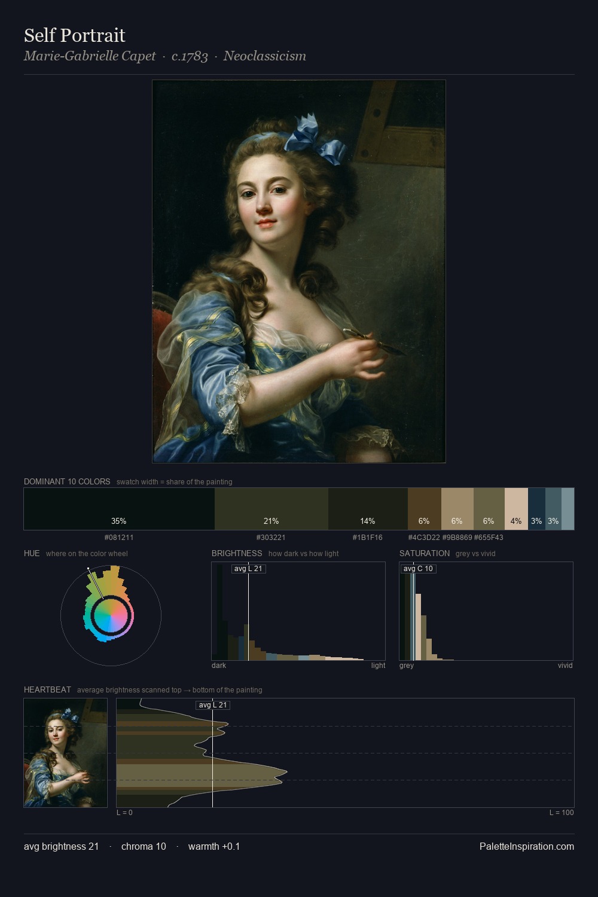Click the "Neoclassicism" style label

(265, 56)
